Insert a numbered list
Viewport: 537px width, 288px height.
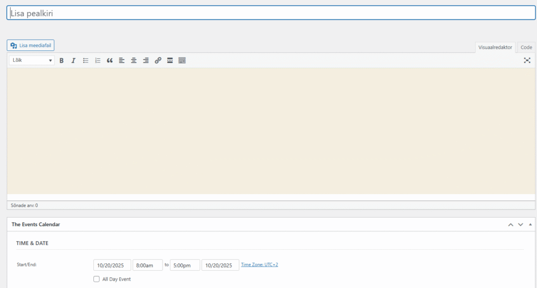click(98, 61)
